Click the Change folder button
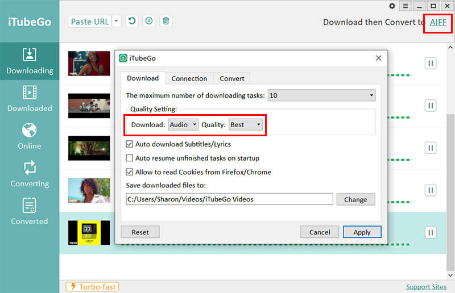Image resolution: width=455 pixels, height=293 pixels. tap(355, 199)
